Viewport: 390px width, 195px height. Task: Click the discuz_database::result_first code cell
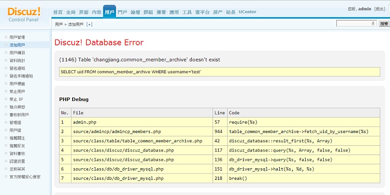304,141
